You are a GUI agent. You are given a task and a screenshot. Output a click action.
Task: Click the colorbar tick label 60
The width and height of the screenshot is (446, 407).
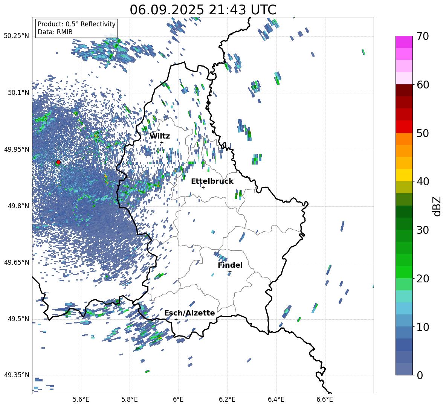(x=423, y=85)
